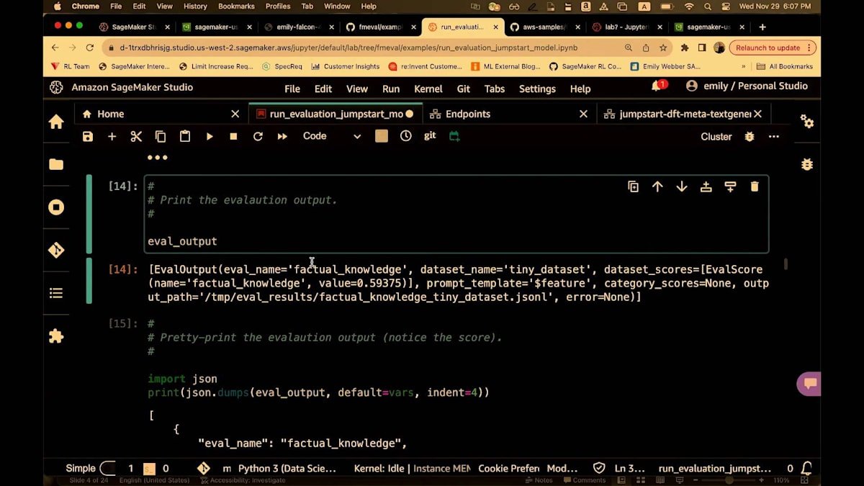Open the three-dots notebook toolbar overflow menu
Image resolution: width=864 pixels, height=486 pixels.
(x=774, y=136)
